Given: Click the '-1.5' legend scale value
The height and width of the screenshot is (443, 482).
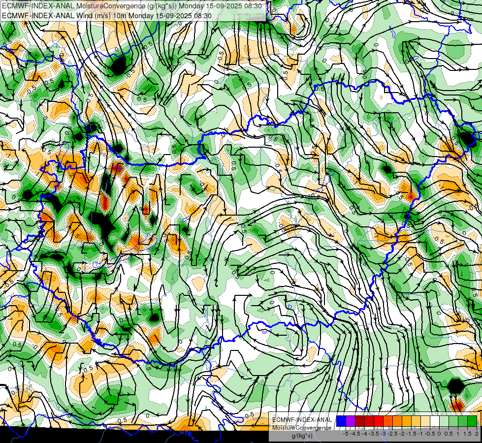Looking at the screenshot, I should (x=411, y=434).
